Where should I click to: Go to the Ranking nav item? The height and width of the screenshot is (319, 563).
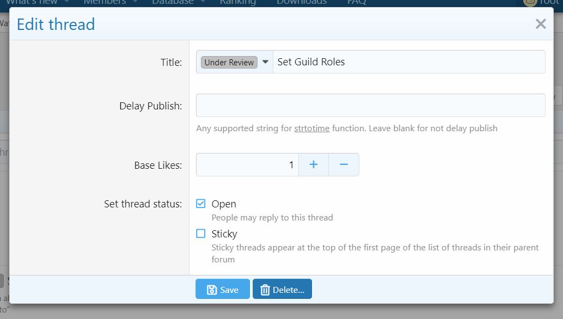coord(237,2)
